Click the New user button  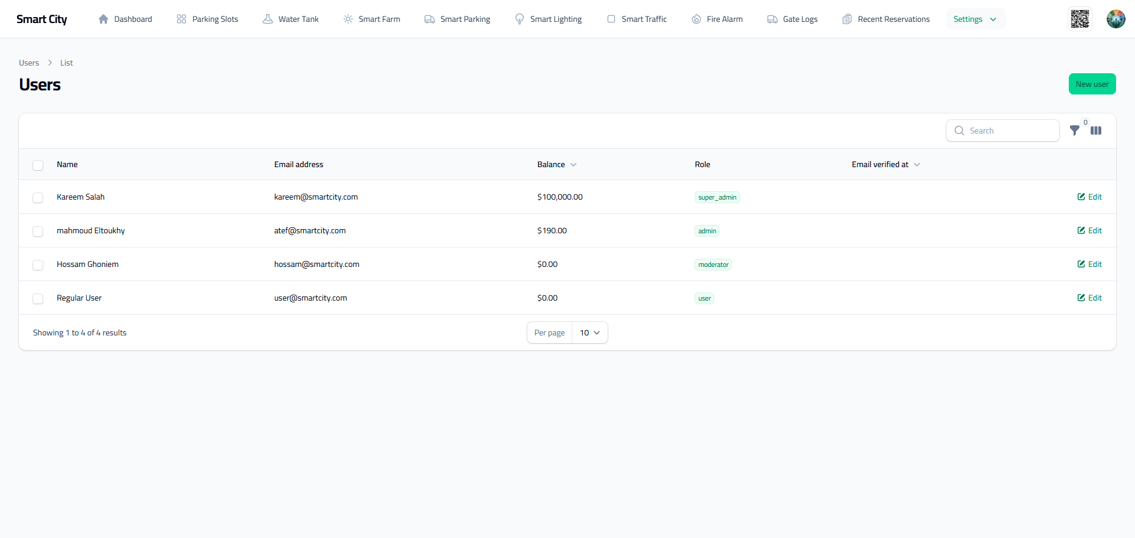pyautogui.click(x=1092, y=84)
